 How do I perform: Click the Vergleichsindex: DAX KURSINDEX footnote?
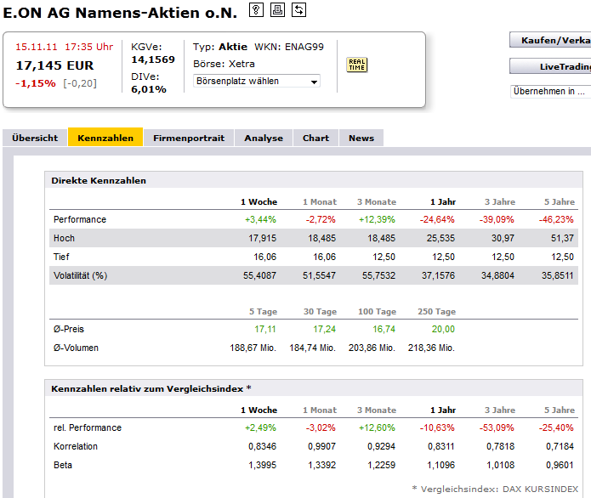495,489
